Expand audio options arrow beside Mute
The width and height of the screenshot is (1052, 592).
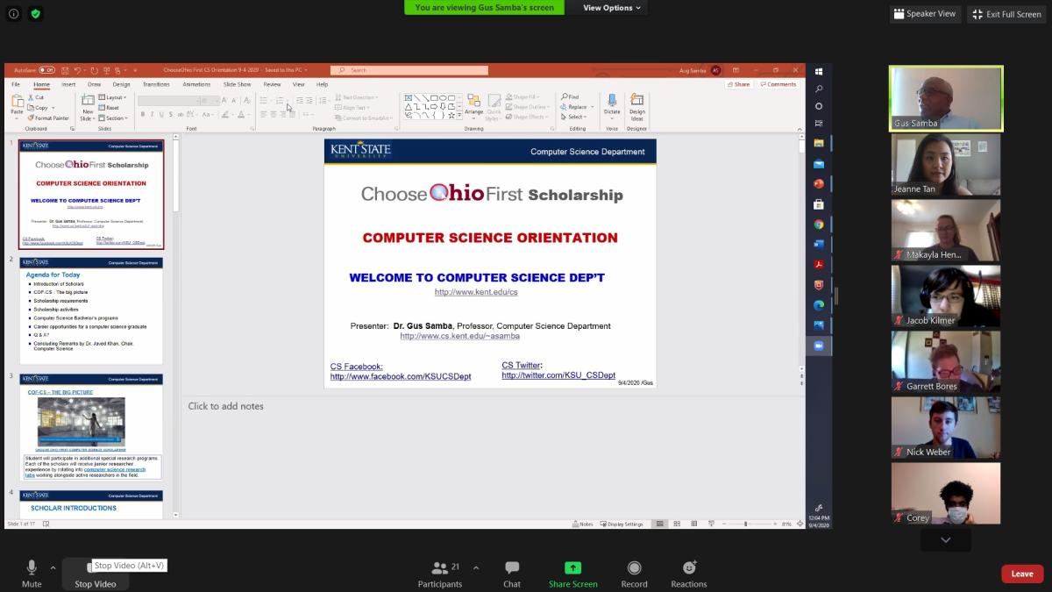tap(53, 567)
